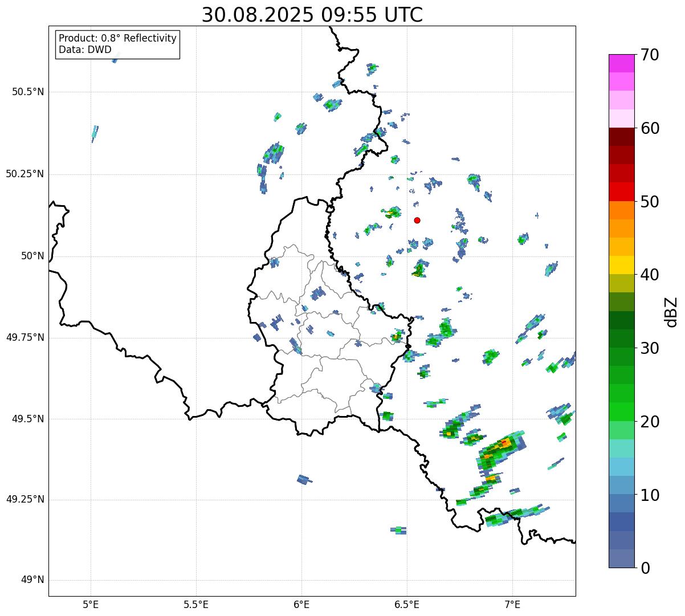Click the red radar site marker dot

click(417, 220)
